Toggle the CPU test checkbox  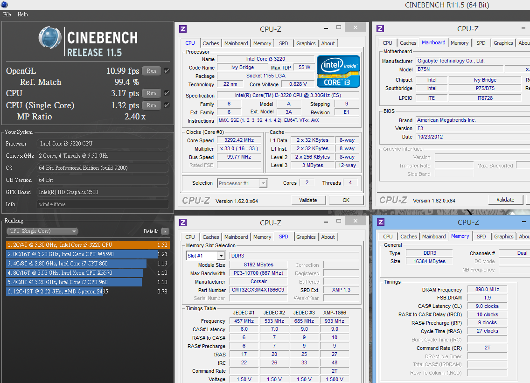click(x=167, y=93)
